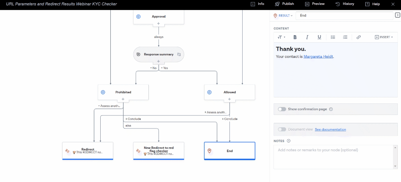The image size is (401, 182).
Task: Toggle the Document view switch
Action: [282, 129]
